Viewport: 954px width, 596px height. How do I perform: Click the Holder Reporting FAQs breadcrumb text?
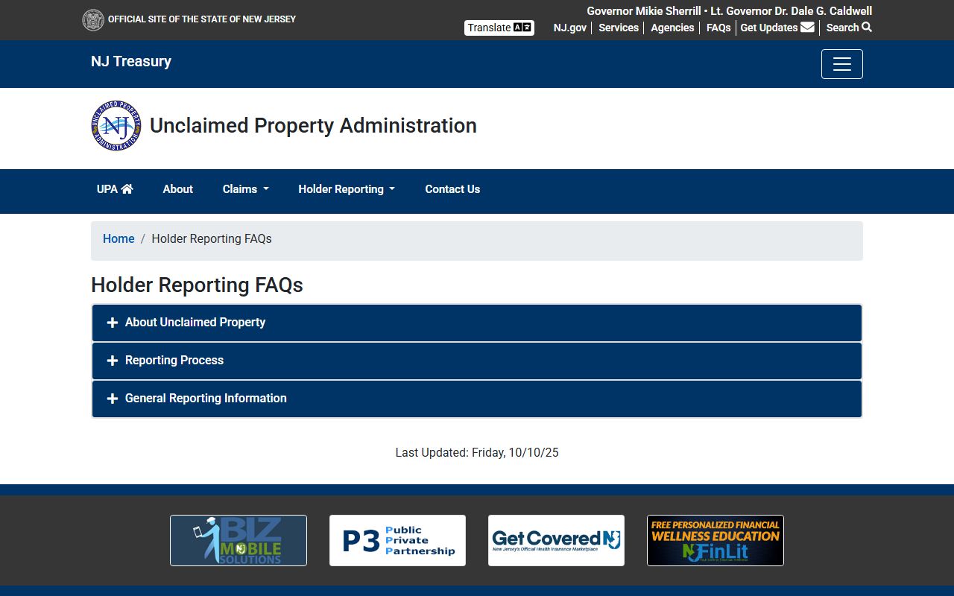[x=212, y=239]
